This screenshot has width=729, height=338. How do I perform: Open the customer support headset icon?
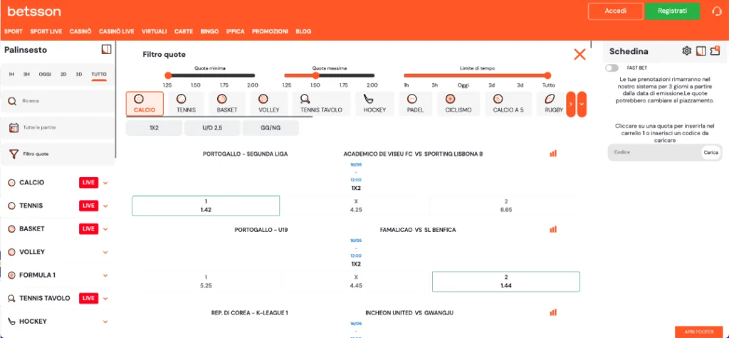(x=716, y=11)
